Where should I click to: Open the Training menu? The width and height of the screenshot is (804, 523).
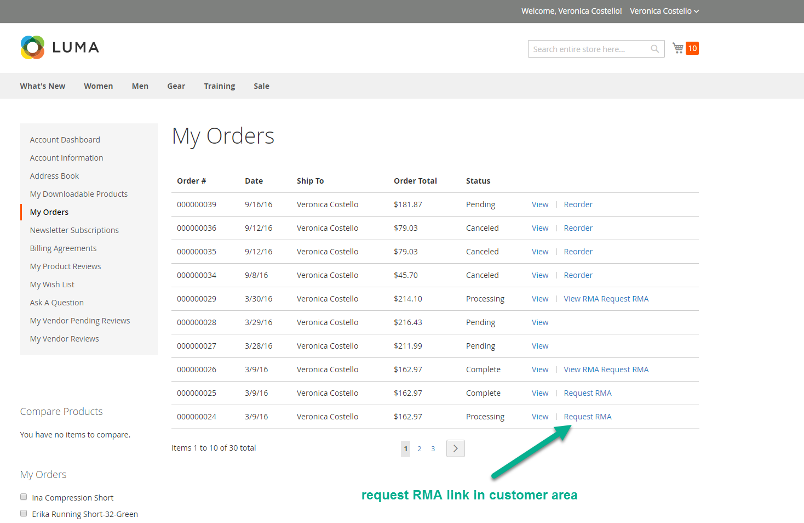pos(220,86)
